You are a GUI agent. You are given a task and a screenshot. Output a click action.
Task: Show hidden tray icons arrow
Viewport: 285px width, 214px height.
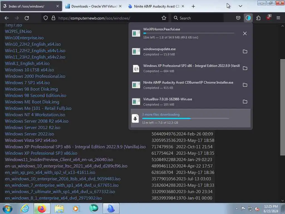[237, 209]
